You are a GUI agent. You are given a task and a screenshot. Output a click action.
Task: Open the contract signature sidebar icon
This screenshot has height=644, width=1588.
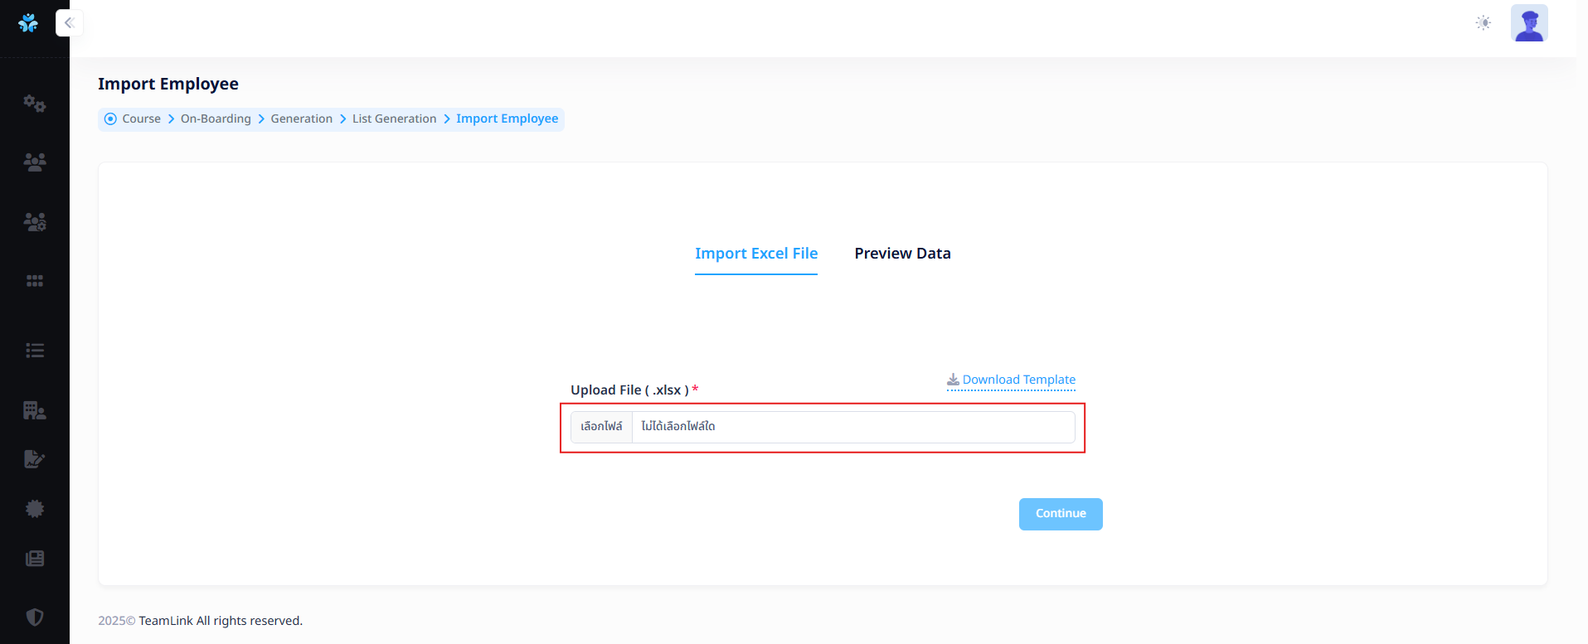tap(35, 459)
